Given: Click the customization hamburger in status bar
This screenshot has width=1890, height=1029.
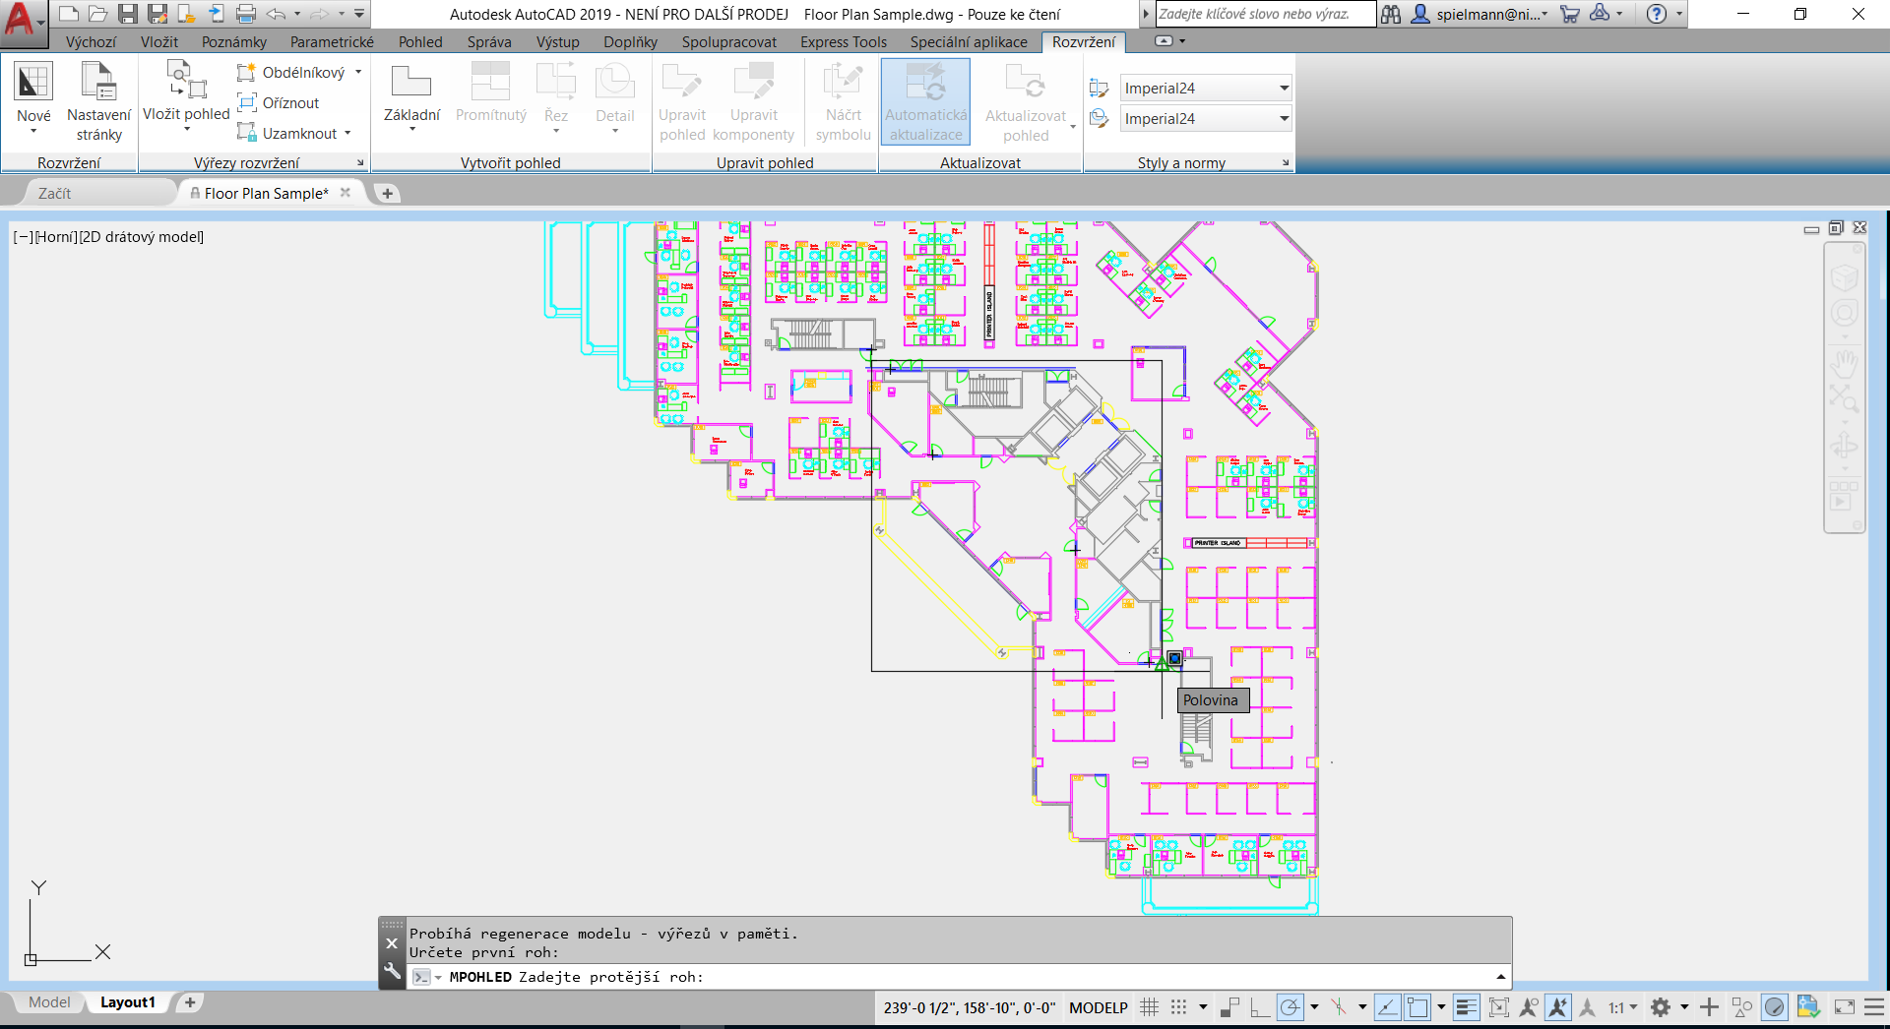Looking at the screenshot, I should (1874, 1007).
